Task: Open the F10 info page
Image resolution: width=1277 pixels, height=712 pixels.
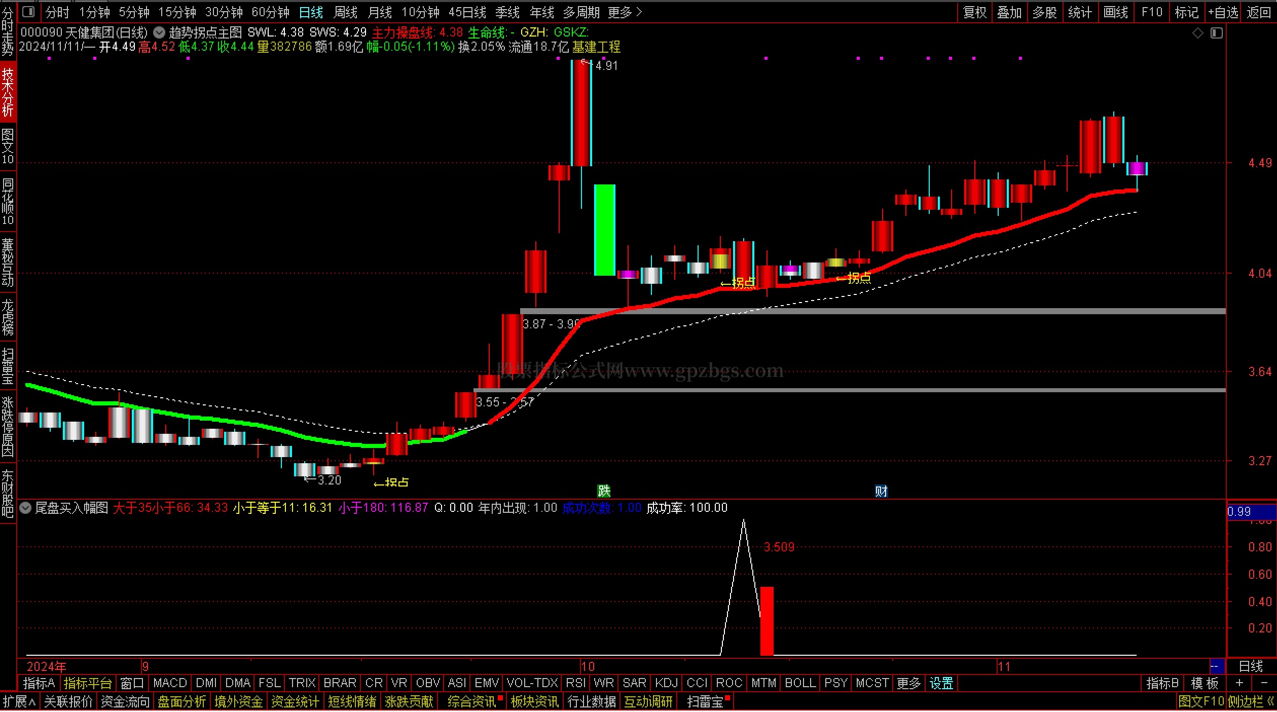Action: point(1152,12)
